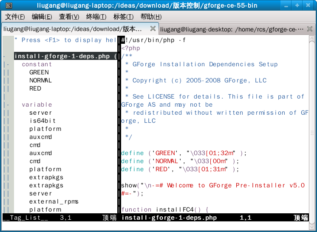This screenshot has width=317, height=232.
Task: Collapse the constant fold marker
Action: [8, 65]
